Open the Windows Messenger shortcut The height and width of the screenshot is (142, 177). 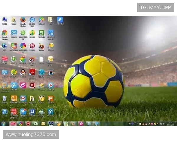click(x=41, y=112)
